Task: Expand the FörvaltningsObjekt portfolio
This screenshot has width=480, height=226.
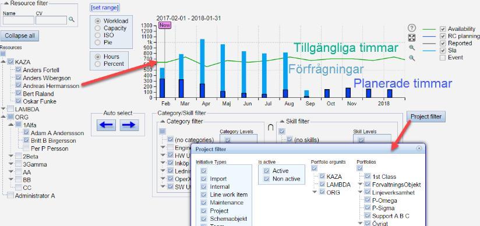Action: pos(361,185)
